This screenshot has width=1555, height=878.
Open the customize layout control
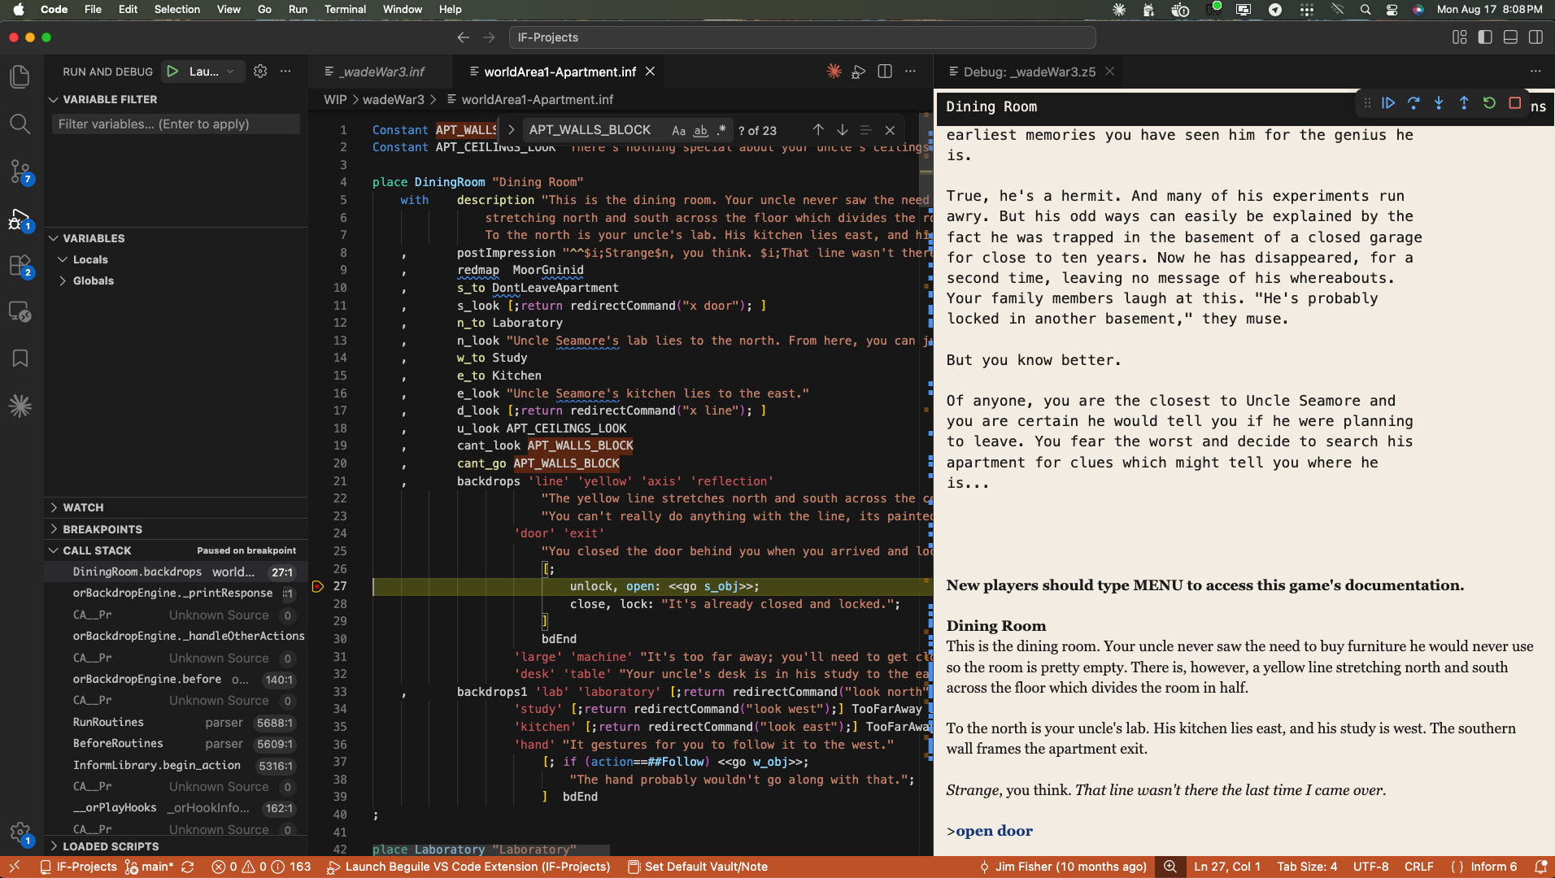tap(1460, 37)
